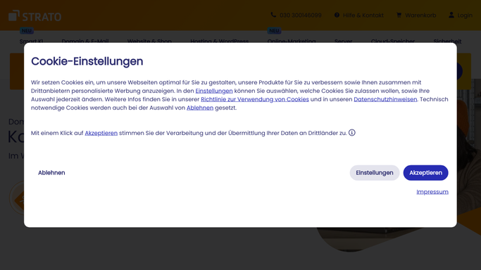The height and width of the screenshot is (270, 481).
Task: Open Richtlinie zur Verwendung von Cookies link
Action: (x=255, y=99)
